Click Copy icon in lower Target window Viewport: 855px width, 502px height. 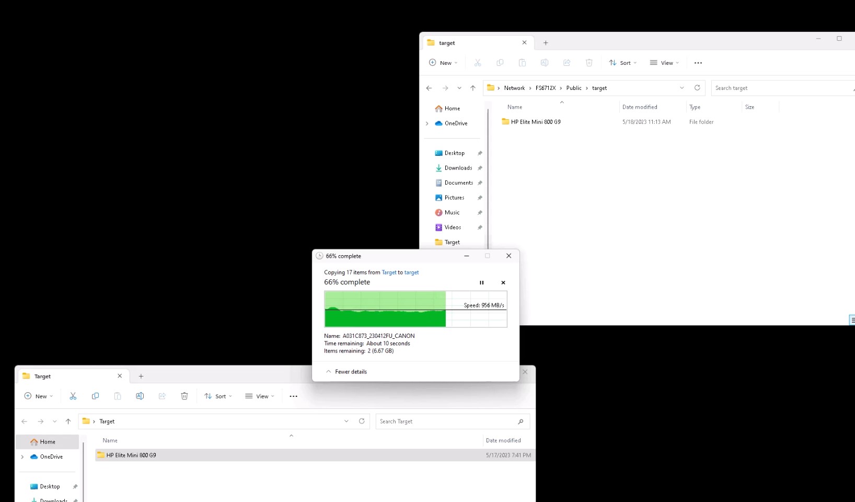click(95, 396)
